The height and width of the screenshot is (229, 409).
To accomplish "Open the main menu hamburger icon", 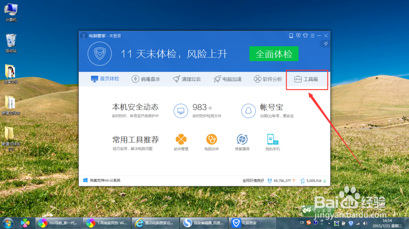I will 312,35.
